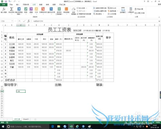Expand the Remove Arrows dropdown arrow
The width and height of the screenshot is (161, 129).
click(x=103, y=14)
